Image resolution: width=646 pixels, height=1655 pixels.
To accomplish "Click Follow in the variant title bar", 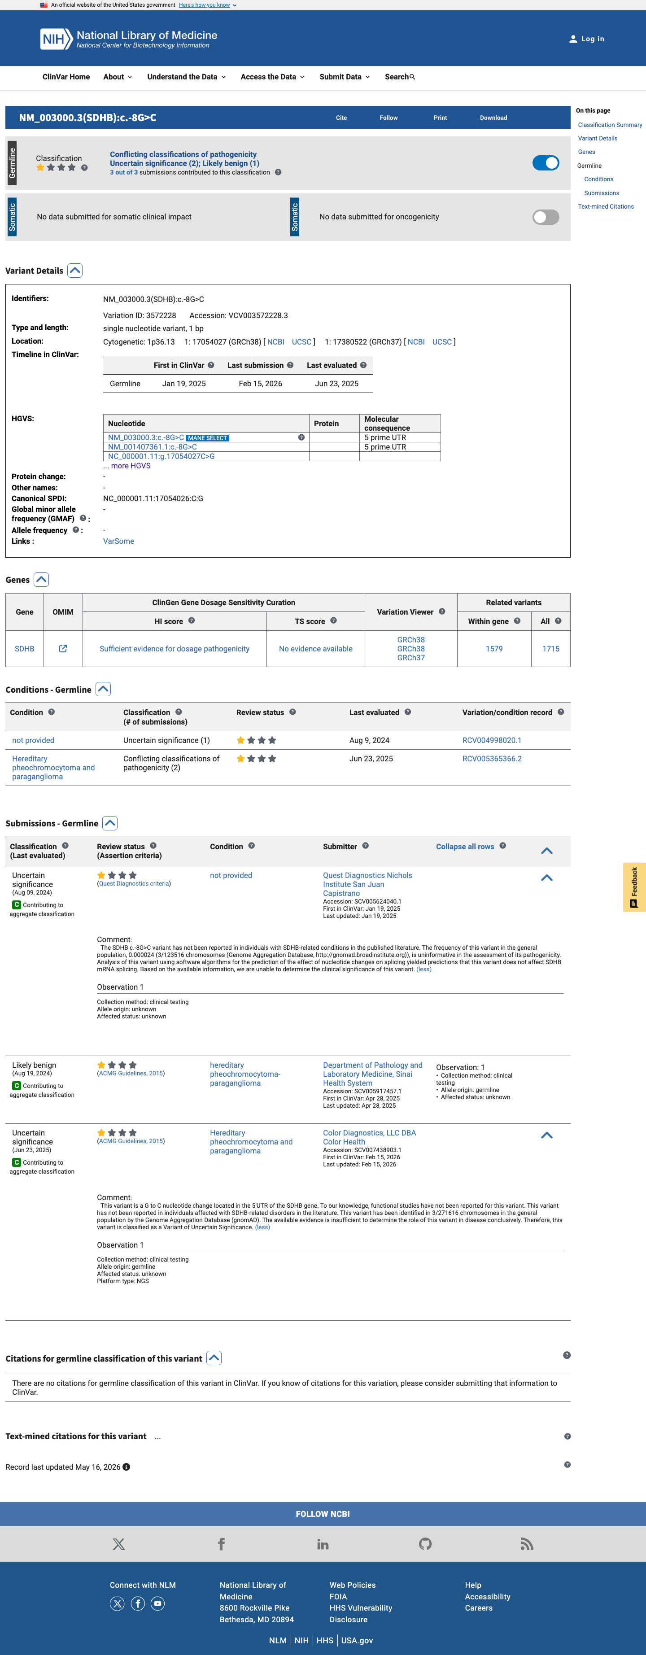I will (388, 118).
